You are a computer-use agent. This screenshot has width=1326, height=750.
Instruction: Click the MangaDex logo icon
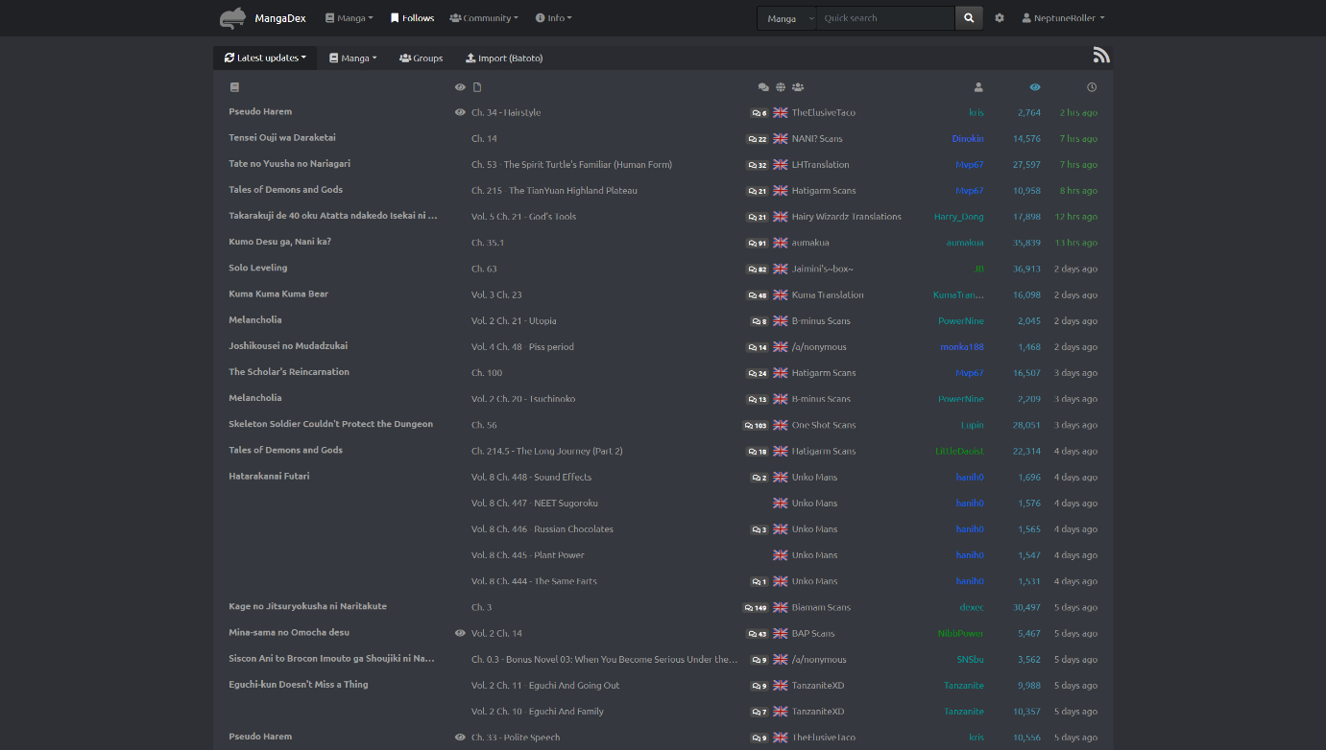click(x=232, y=18)
